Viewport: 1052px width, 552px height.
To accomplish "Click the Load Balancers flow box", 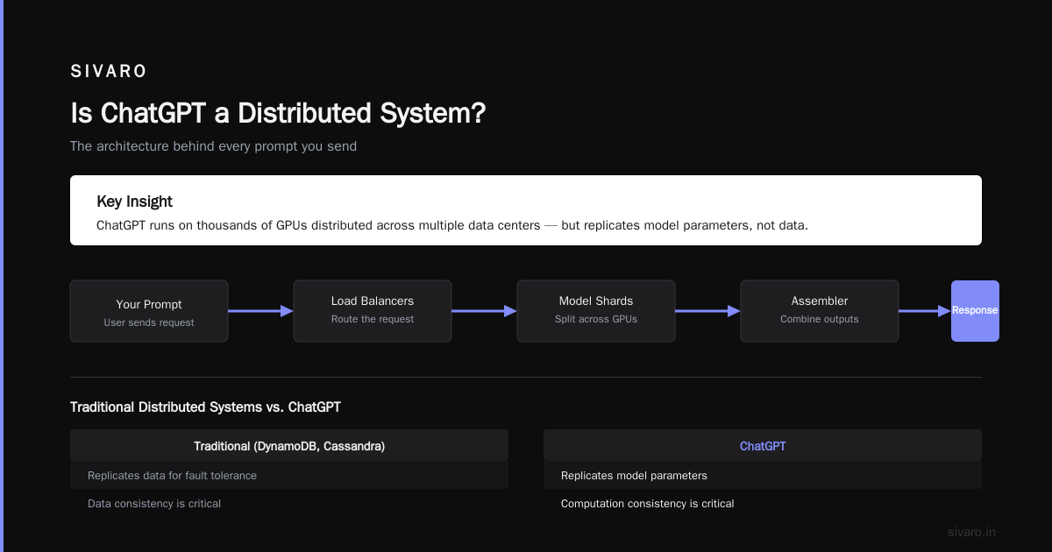I will [x=373, y=311].
